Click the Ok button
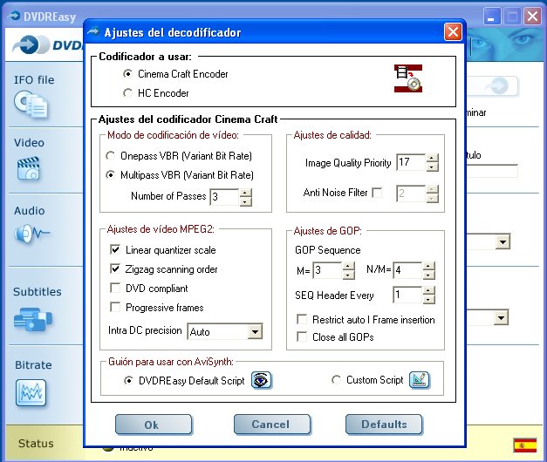The image size is (547, 462). point(154,425)
